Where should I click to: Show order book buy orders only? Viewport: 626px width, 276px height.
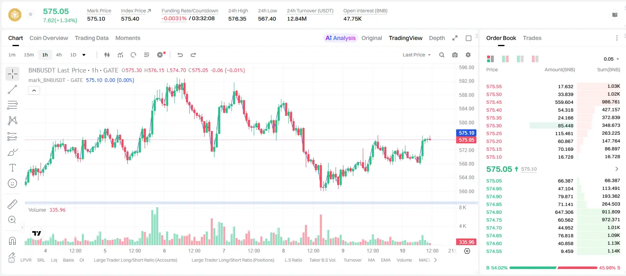pos(520,59)
